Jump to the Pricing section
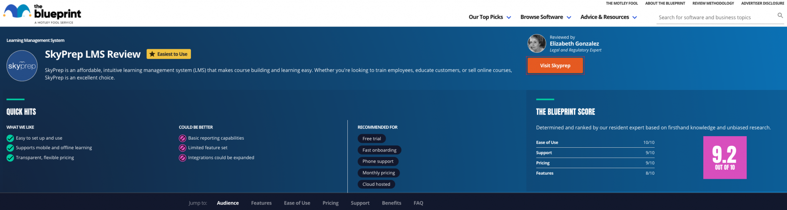Image resolution: width=787 pixels, height=210 pixels. tap(330, 203)
